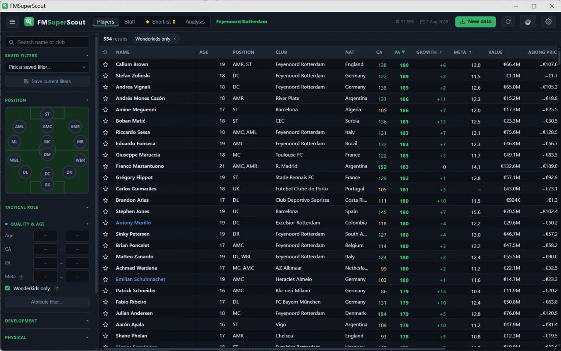Open the Attribute filter button
The height and width of the screenshot is (351, 561).
[x=47, y=302]
